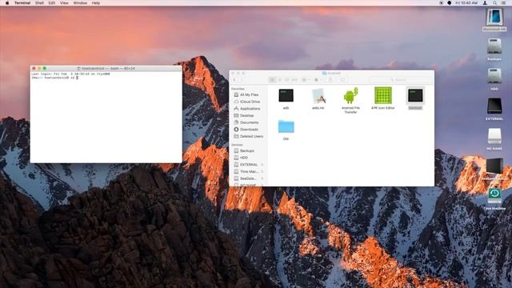Click the Favorites sidebar heading
Viewport: 512px width, 288px height.
pos(238,89)
